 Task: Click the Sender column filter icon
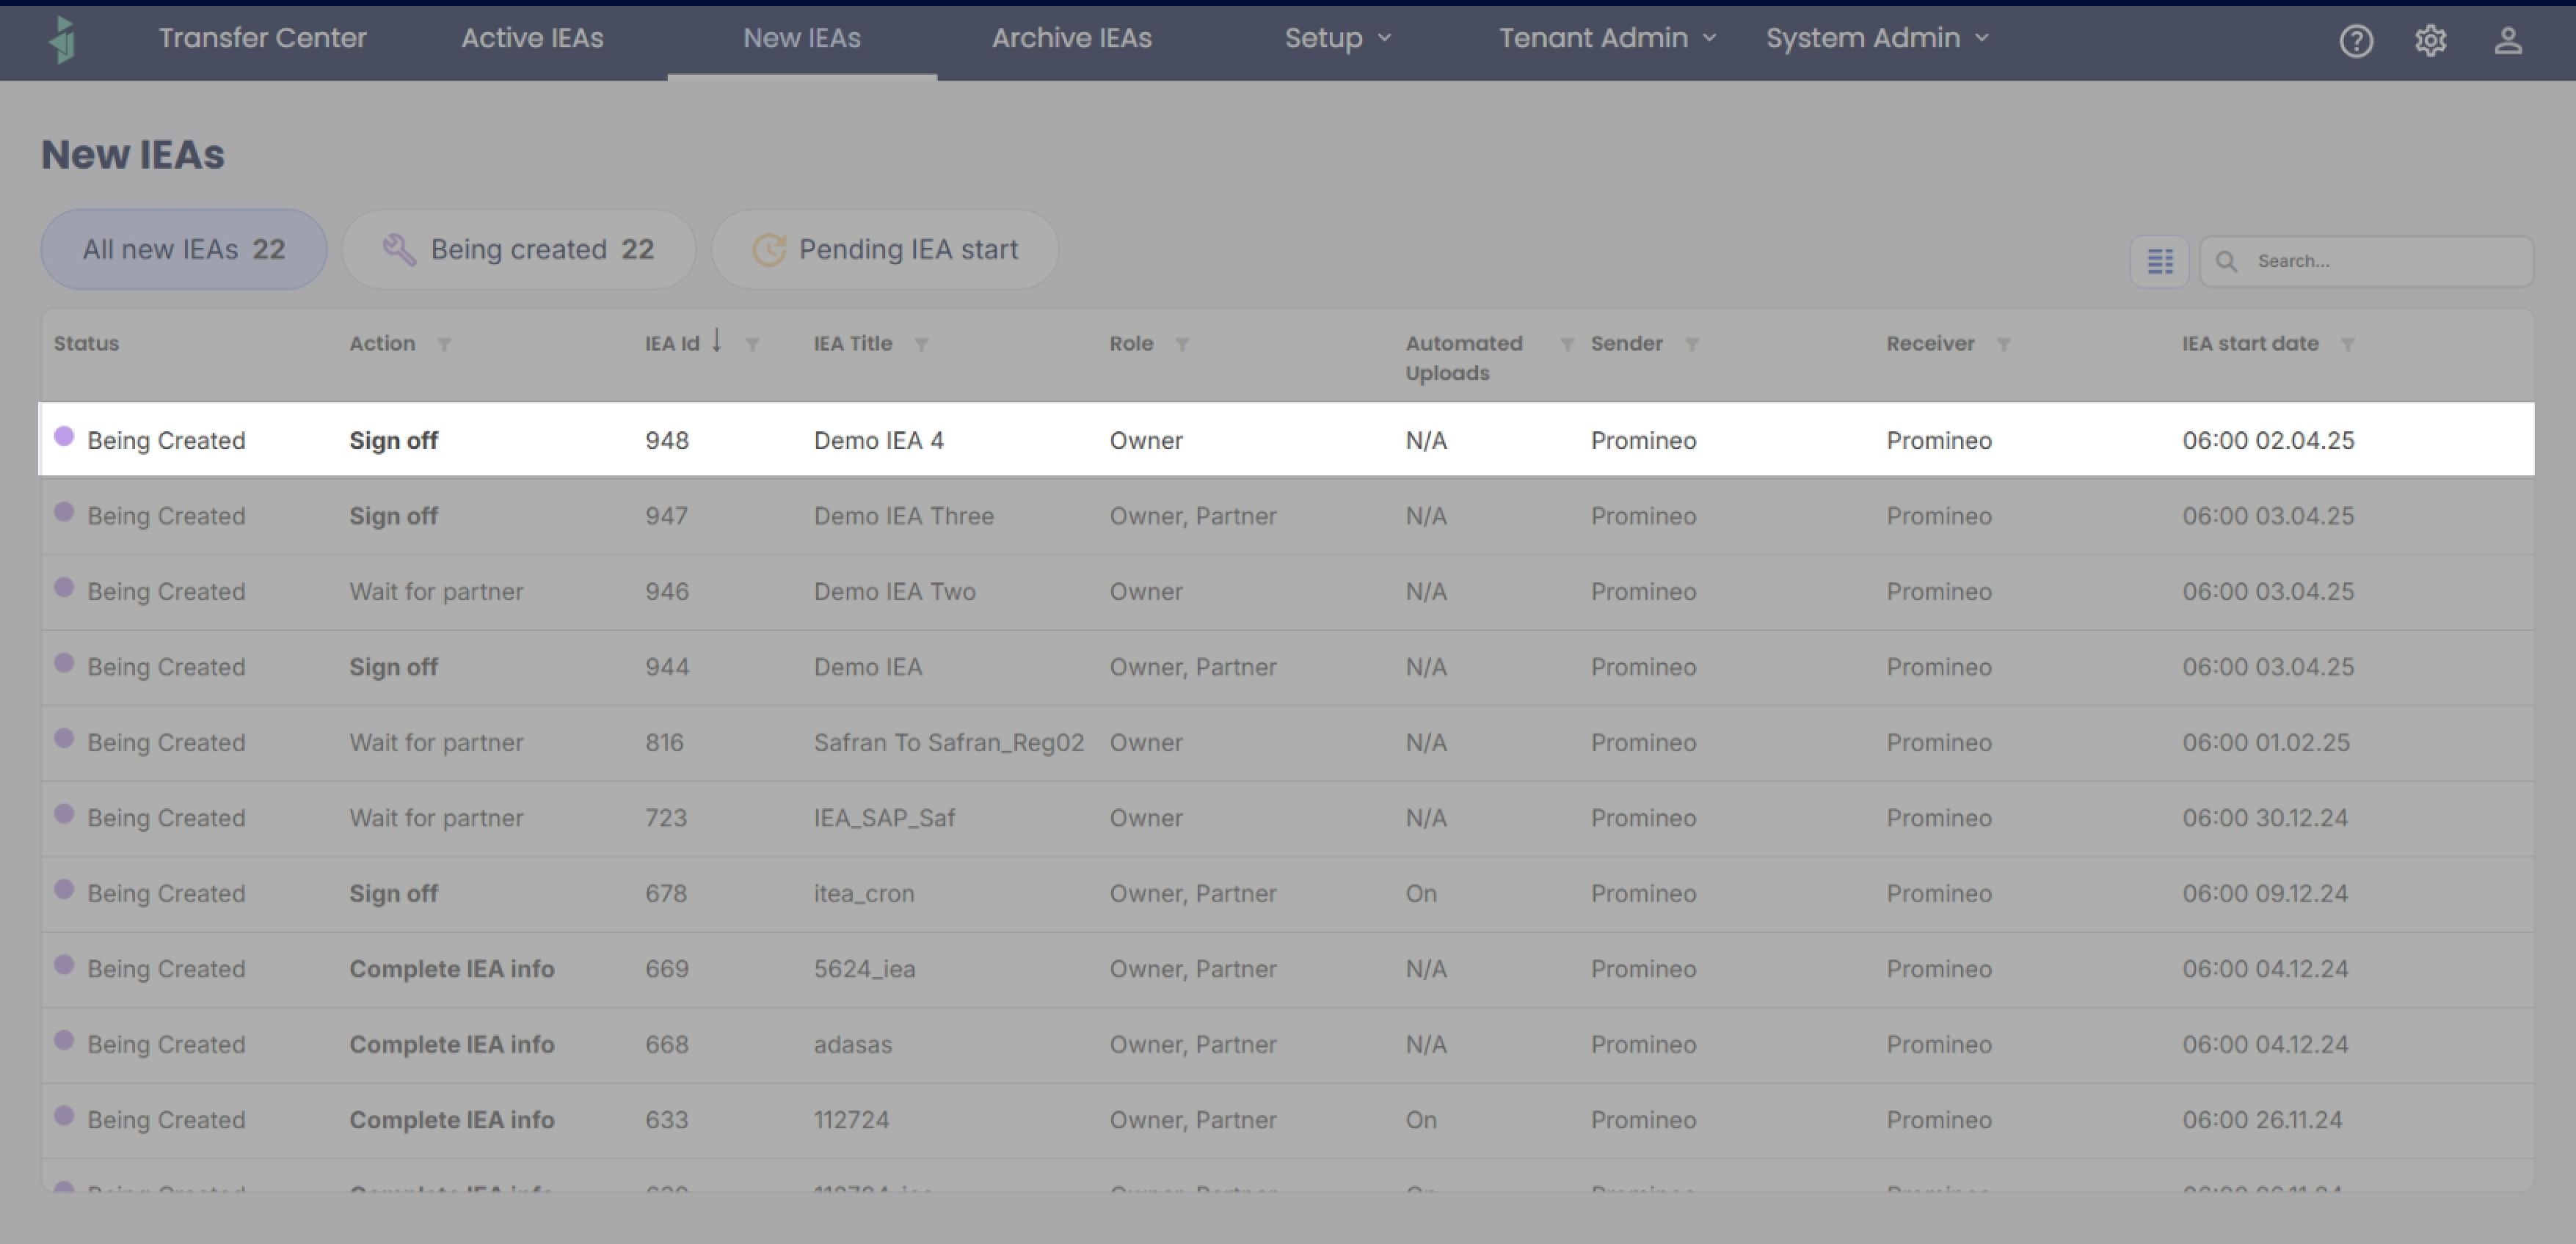point(1692,345)
